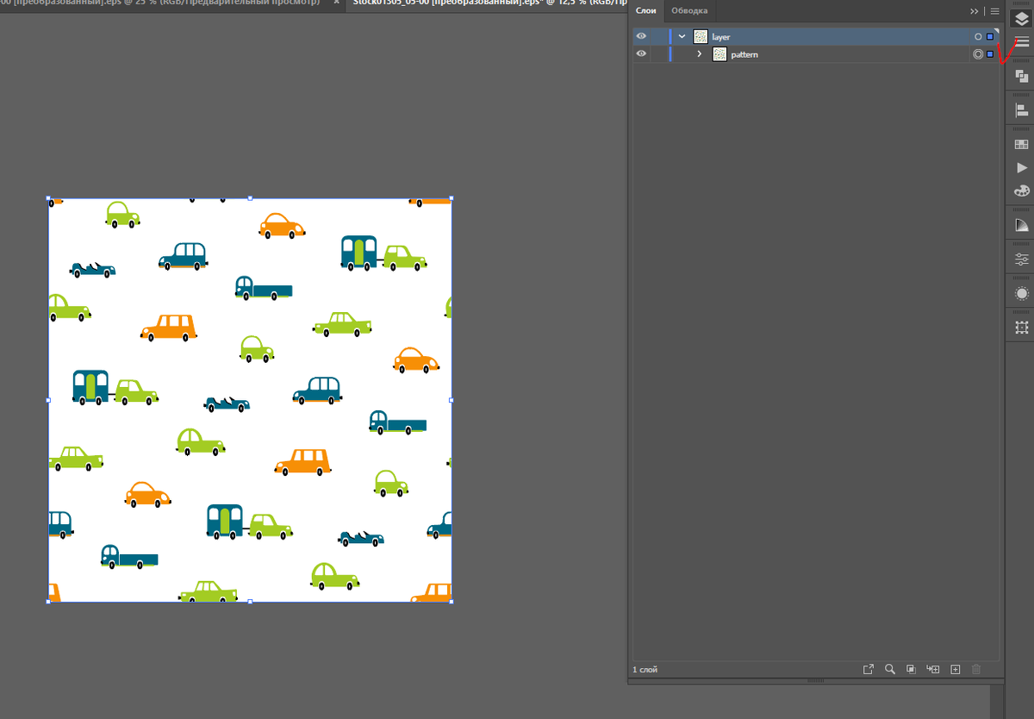Open the Layers panel dock icon

pos(1022,18)
